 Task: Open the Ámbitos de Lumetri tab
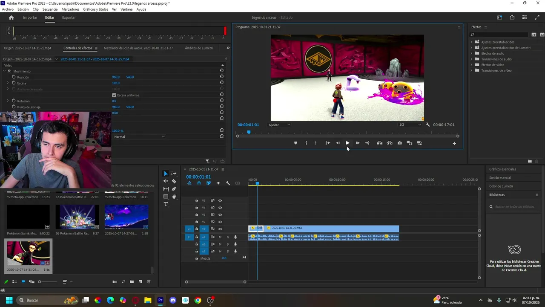tap(199, 48)
